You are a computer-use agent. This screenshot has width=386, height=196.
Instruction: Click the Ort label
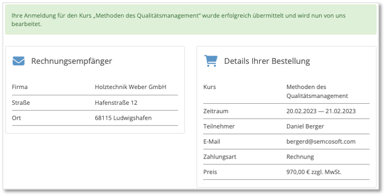(16, 118)
